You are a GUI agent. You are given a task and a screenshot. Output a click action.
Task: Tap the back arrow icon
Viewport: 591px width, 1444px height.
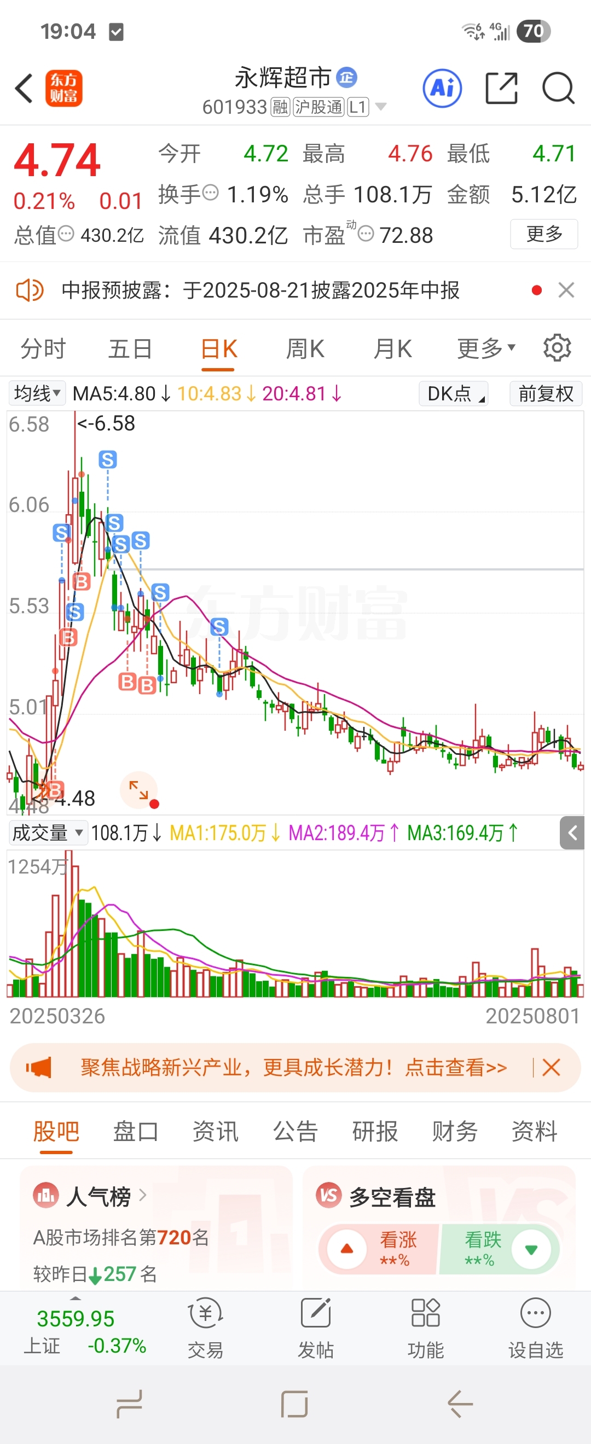coord(24,89)
